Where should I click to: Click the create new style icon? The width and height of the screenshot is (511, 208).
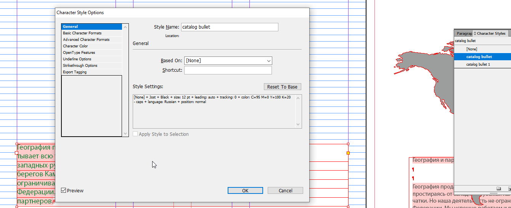click(x=509, y=189)
